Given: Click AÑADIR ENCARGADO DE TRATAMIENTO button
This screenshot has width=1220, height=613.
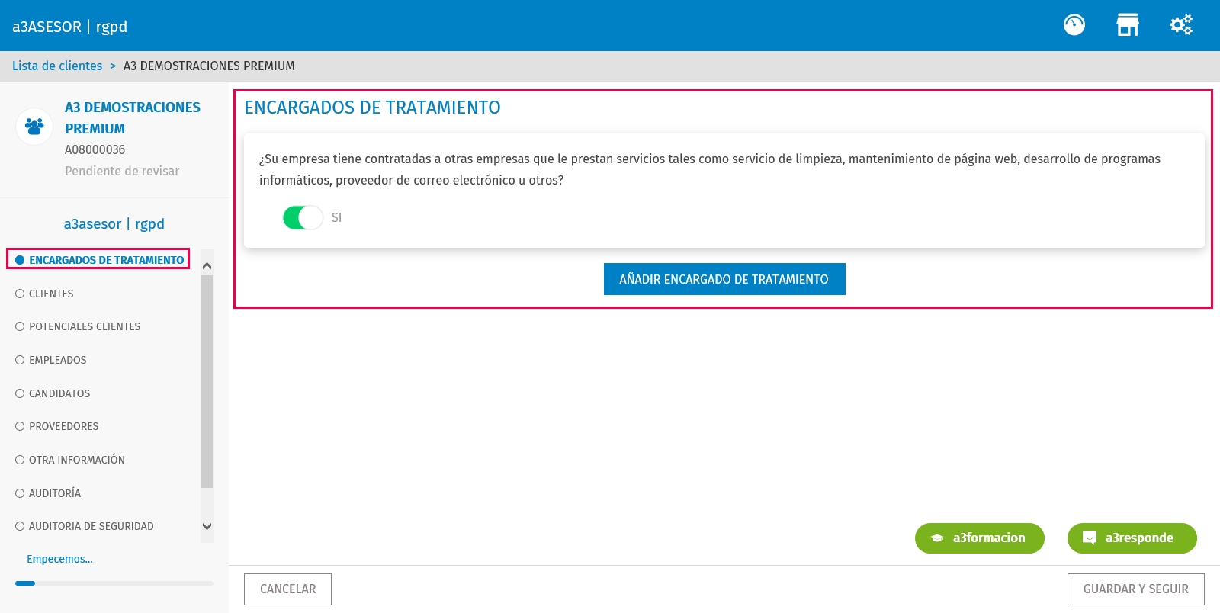Looking at the screenshot, I should tap(724, 279).
